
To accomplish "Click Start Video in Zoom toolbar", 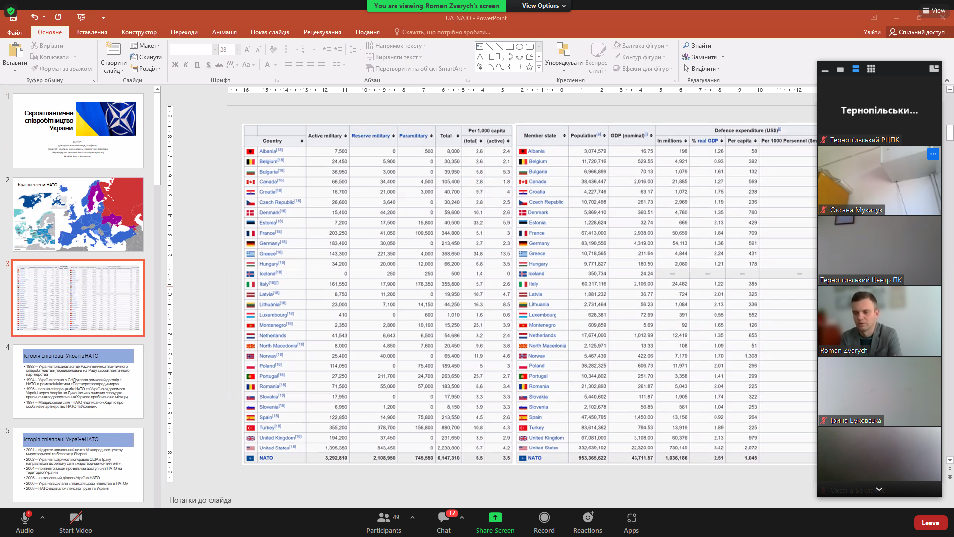I will [76, 522].
